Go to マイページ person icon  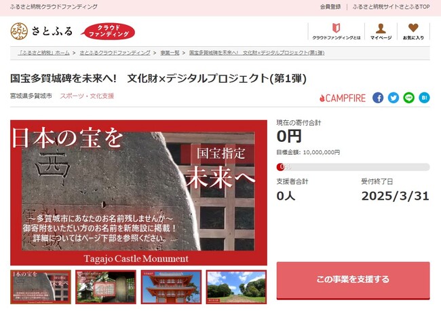tap(381, 31)
